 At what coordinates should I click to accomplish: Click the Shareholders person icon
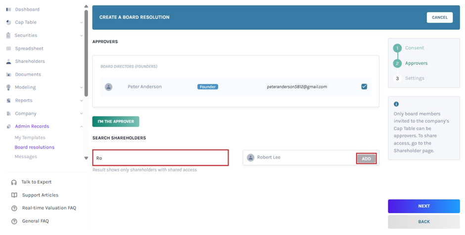click(x=8, y=61)
